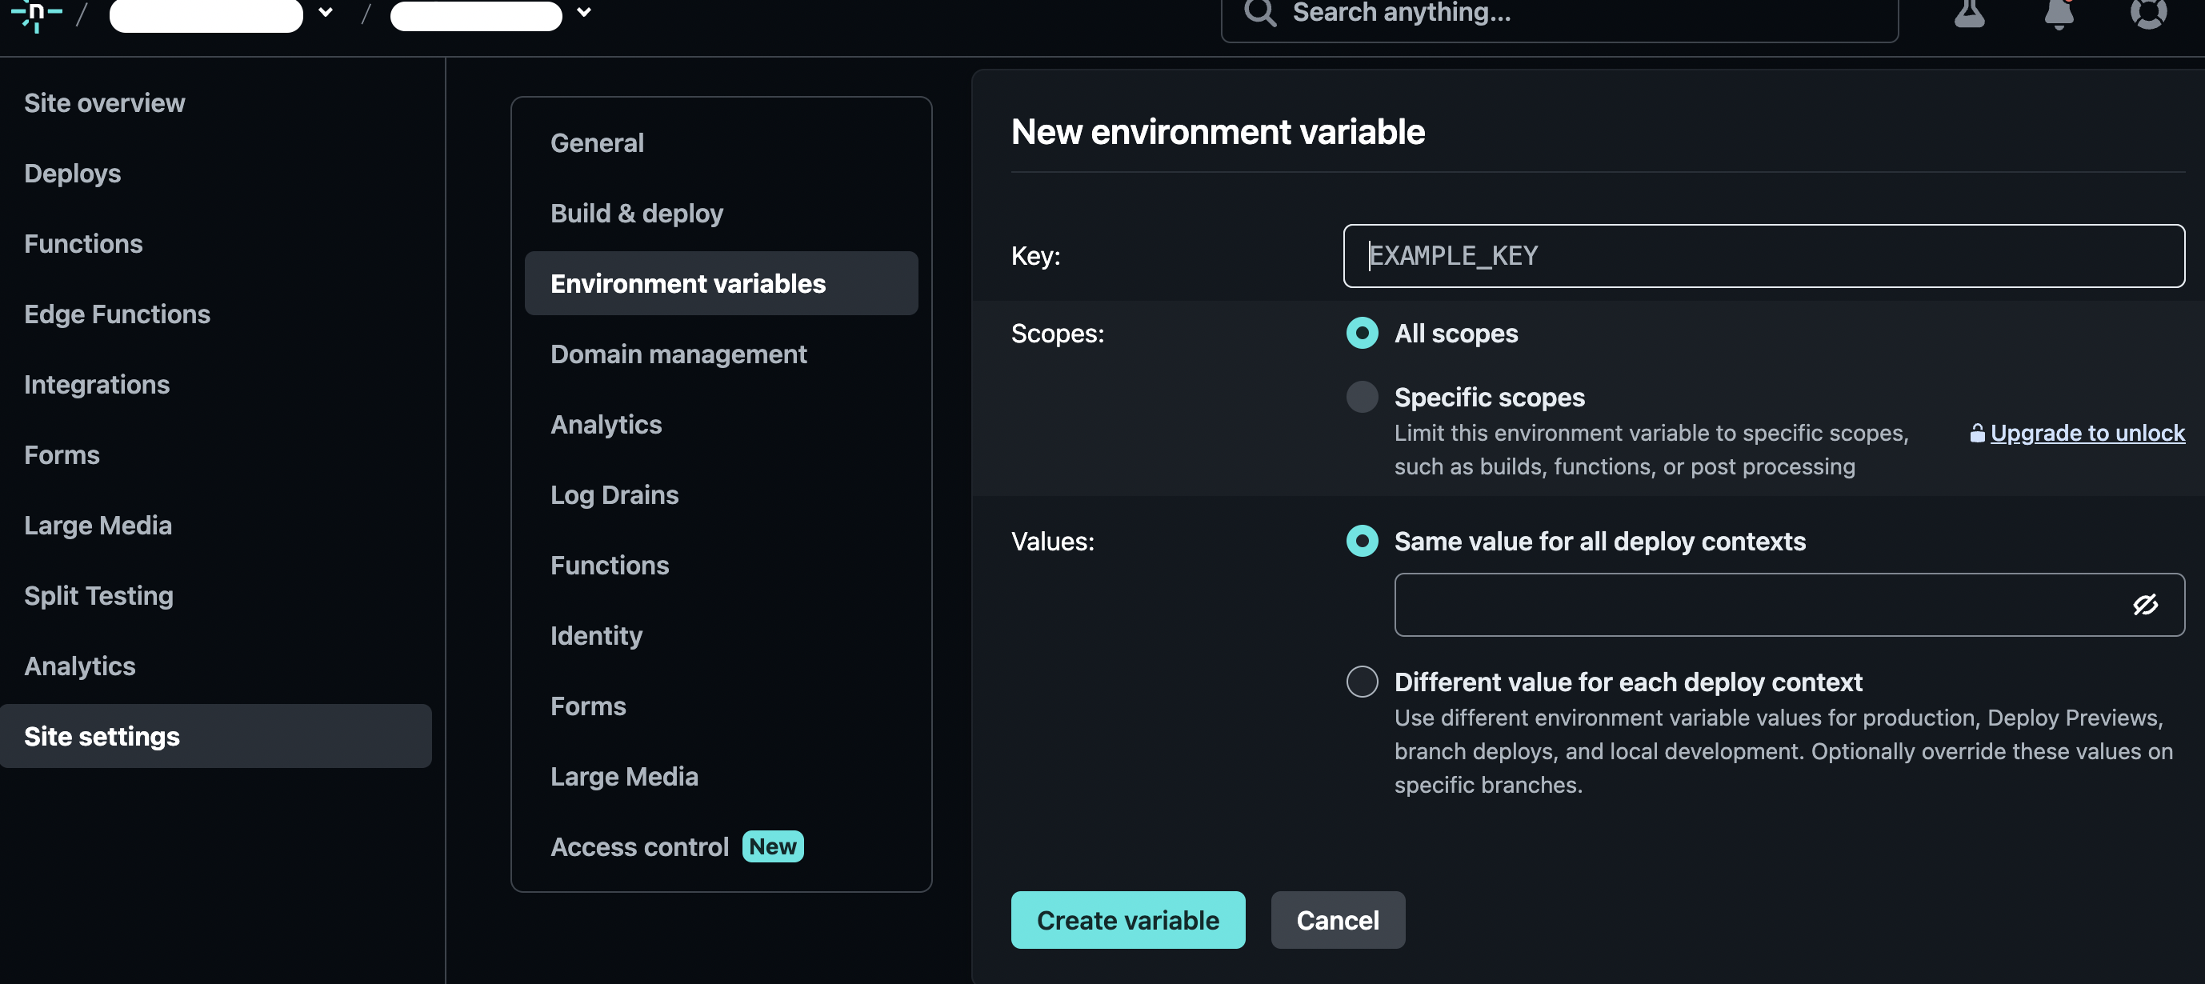This screenshot has width=2205, height=984.
Task: Click the Netlify logo icon
Action: coord(36,13)
